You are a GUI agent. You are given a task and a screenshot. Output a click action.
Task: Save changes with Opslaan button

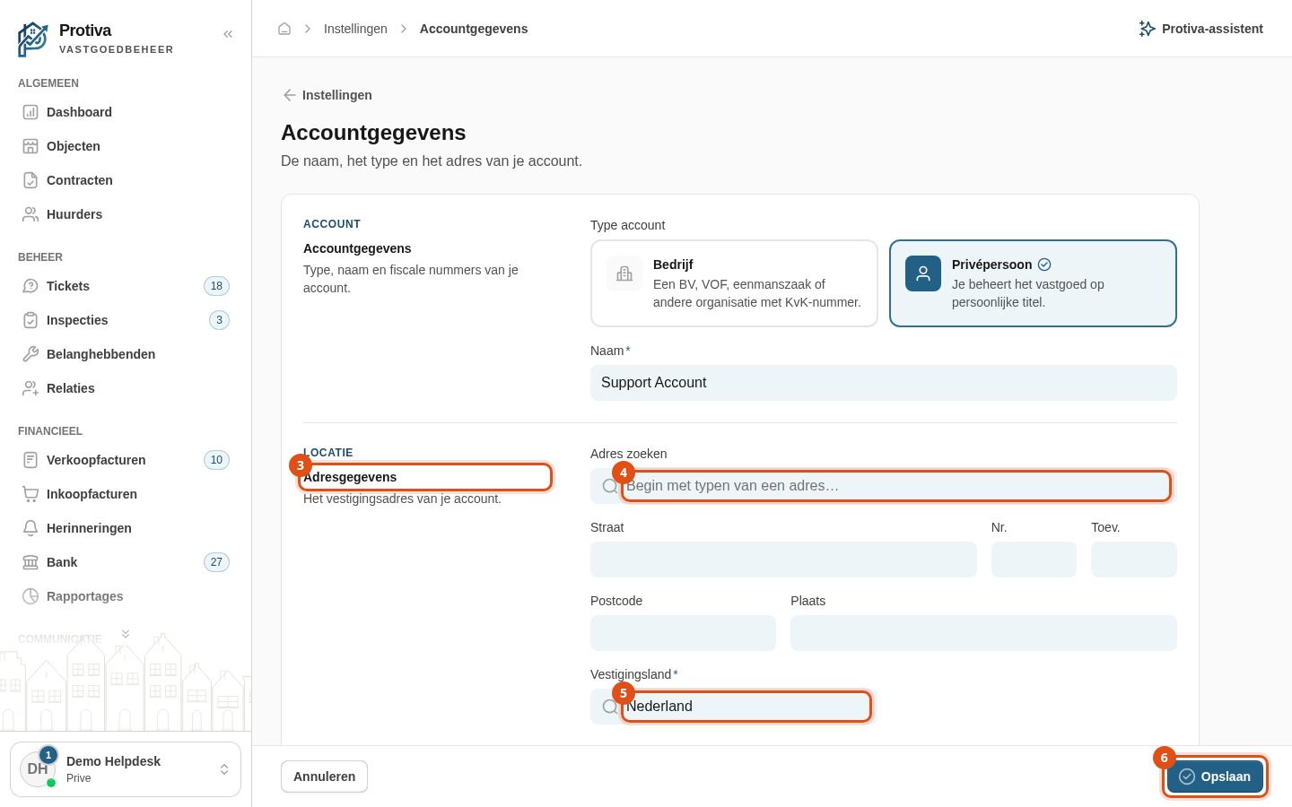pyautogui.click(x=1215, y=777)
